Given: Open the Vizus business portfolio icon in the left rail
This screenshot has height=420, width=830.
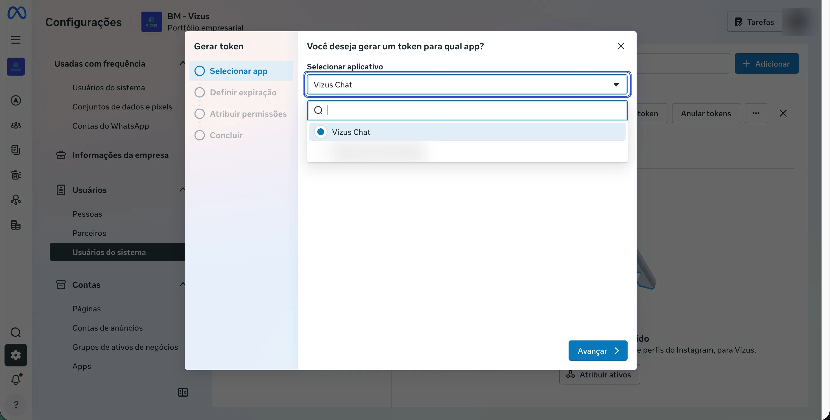Looking at the screenshot, I should tap(16, 67).
